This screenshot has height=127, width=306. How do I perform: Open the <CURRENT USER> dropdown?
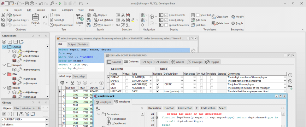[47, 119]
